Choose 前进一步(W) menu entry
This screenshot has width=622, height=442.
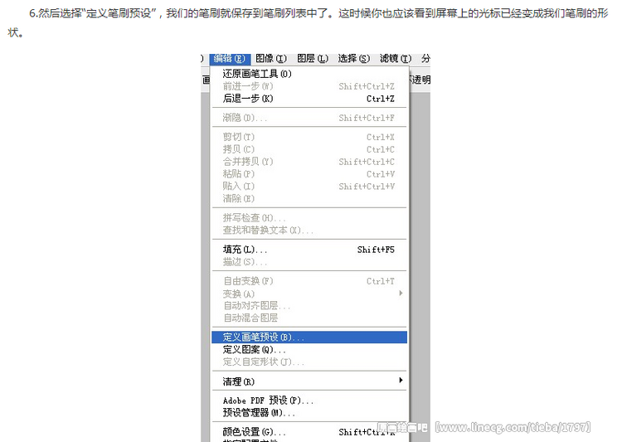(309, 86)
